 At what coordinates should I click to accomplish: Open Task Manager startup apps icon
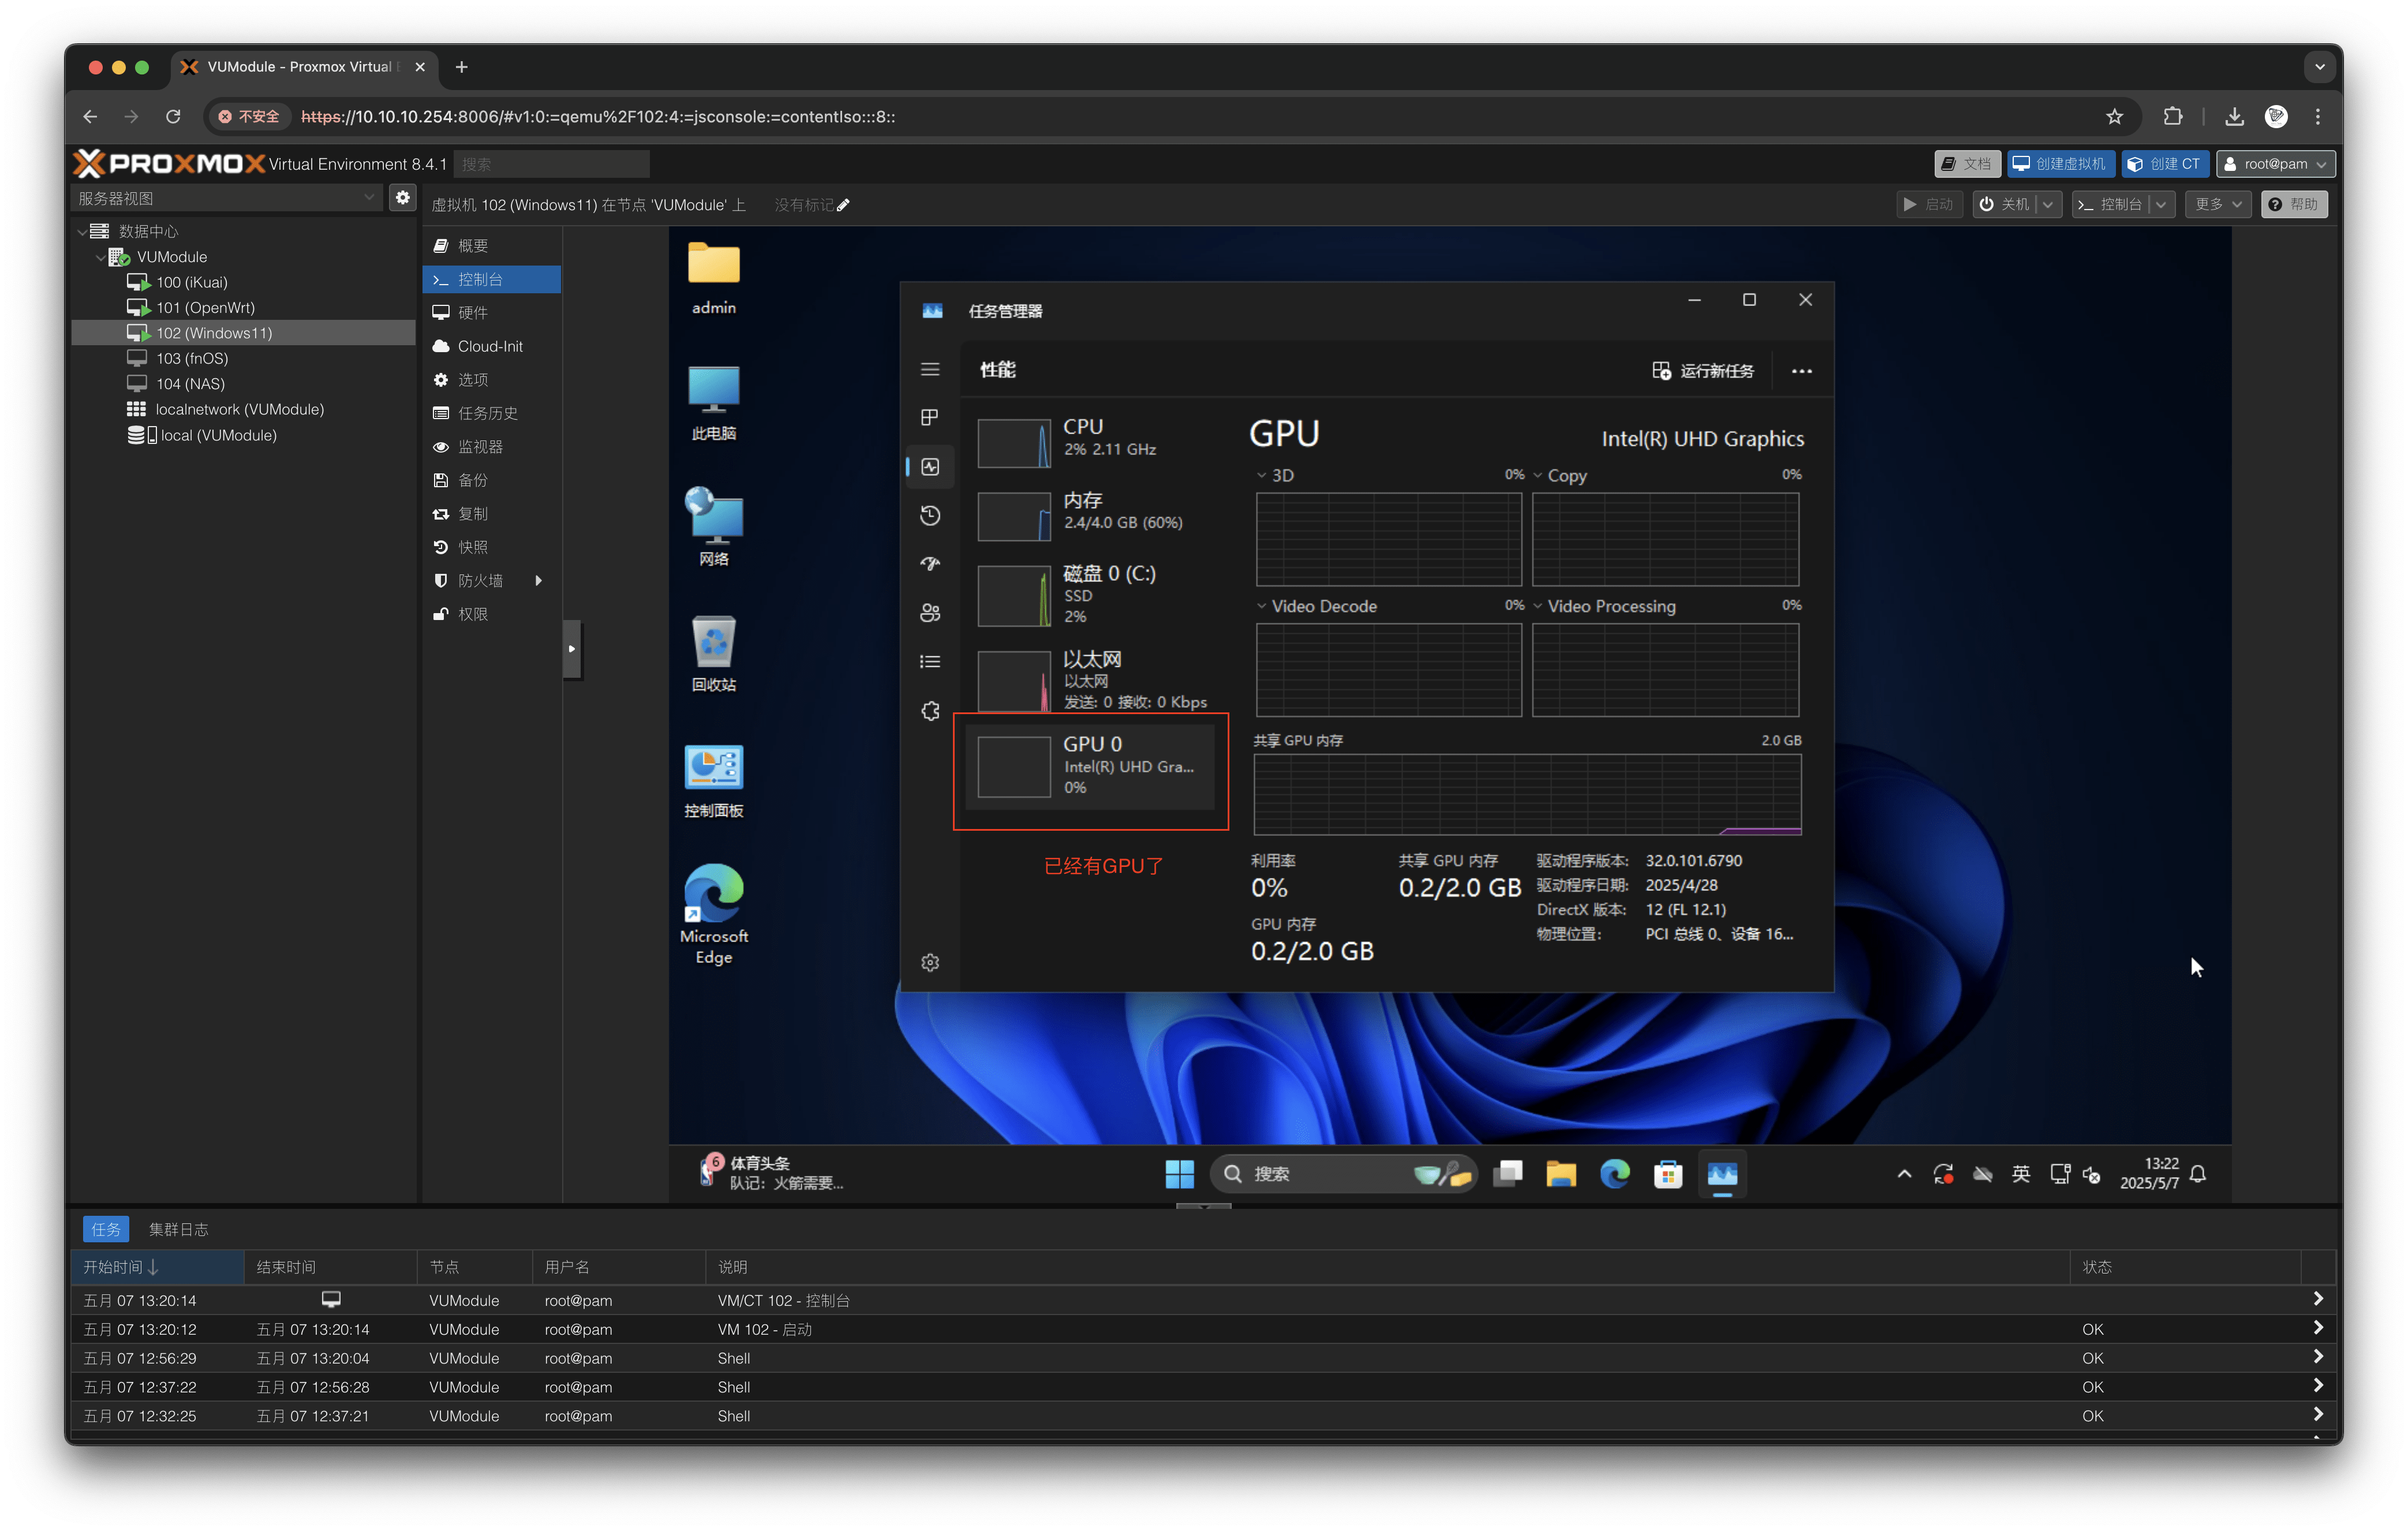(930, 564)
